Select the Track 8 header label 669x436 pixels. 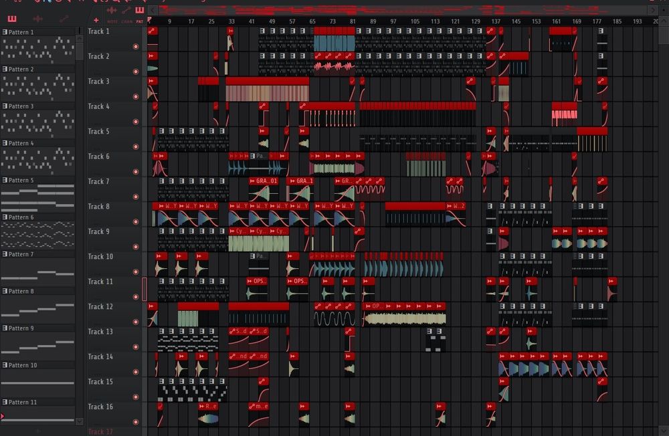click(x=98, y=207)
